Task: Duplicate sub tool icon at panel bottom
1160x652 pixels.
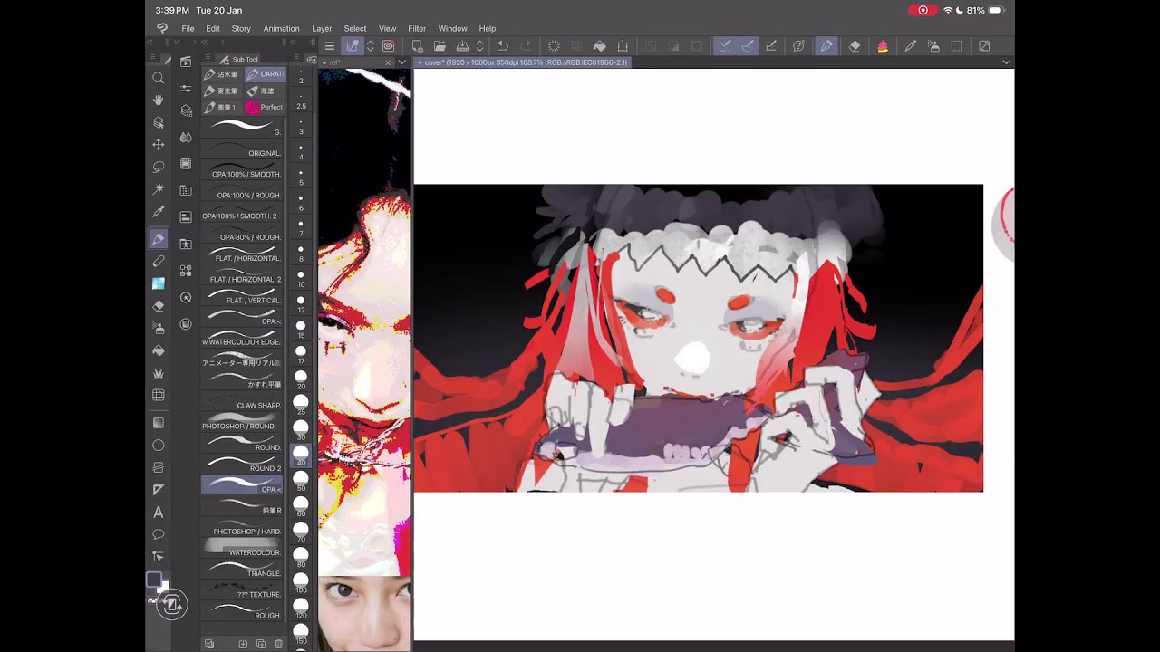Action: (260, 644)
